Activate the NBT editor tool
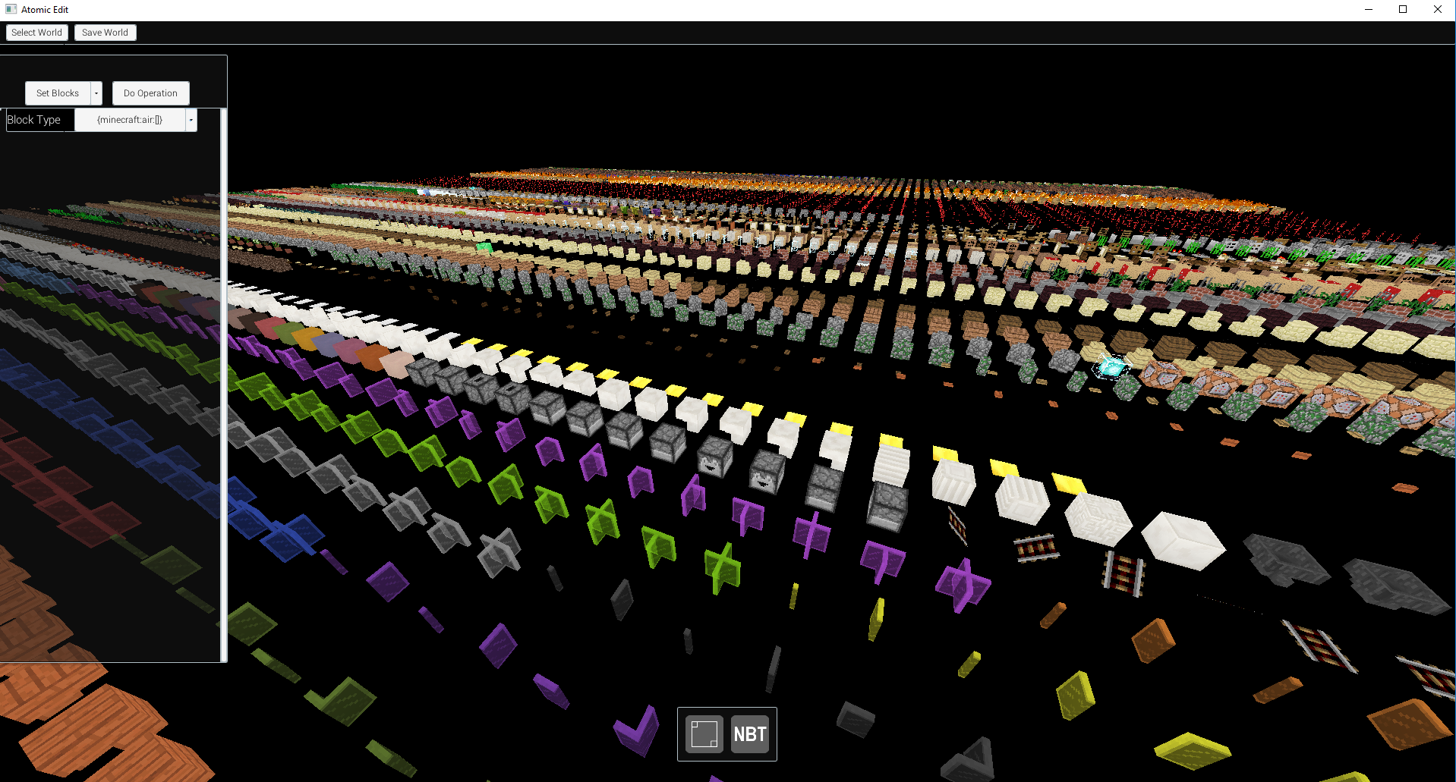Viewport: 1456px width, 782px height. point(749,733)
